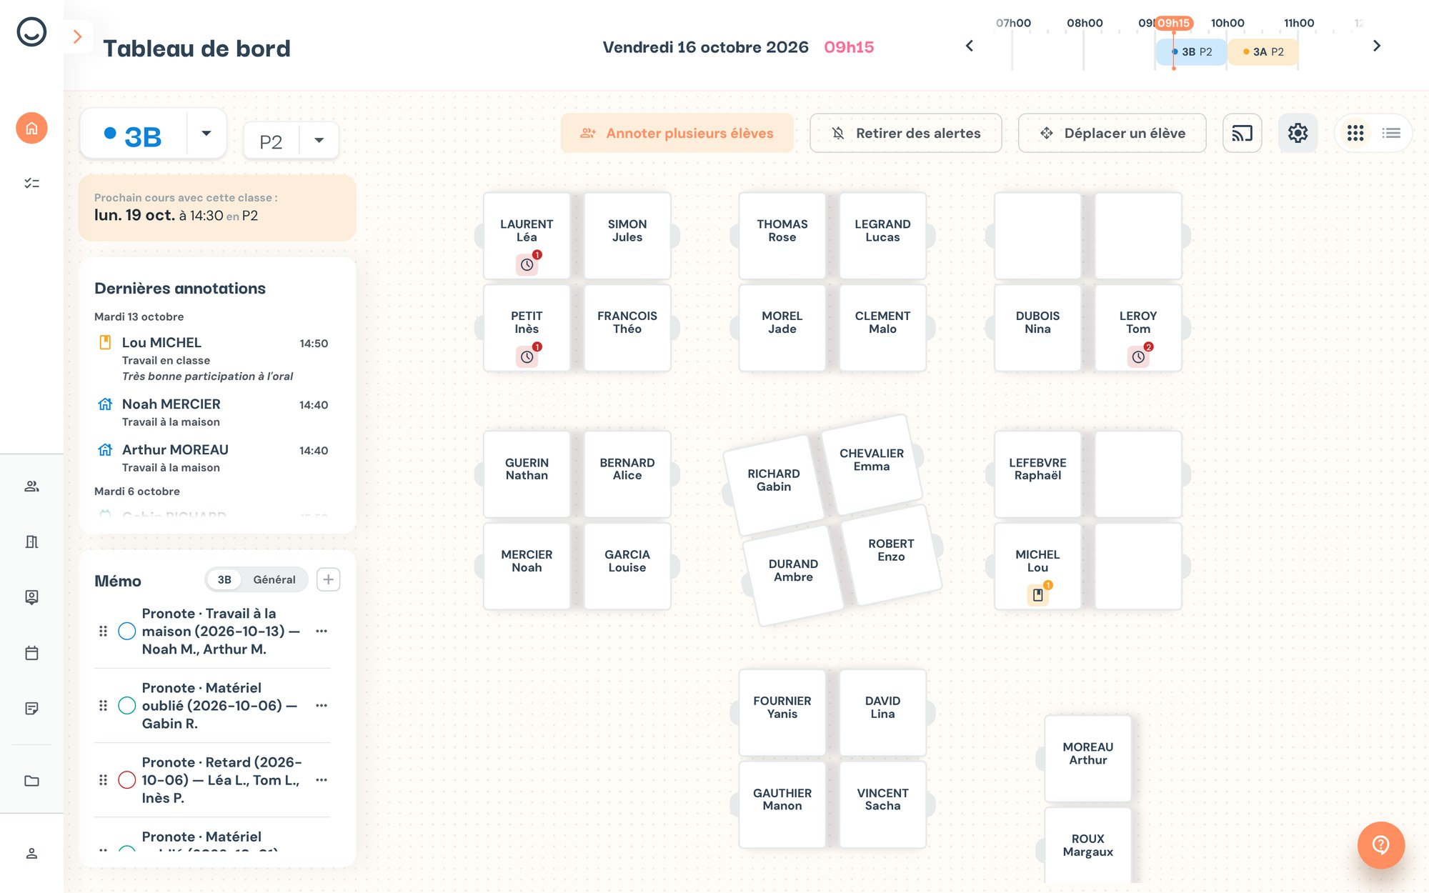Open the student badge sidebar icon
Image resolution: width=1429 pixels, height=893 pixels.
pos(31,597)
